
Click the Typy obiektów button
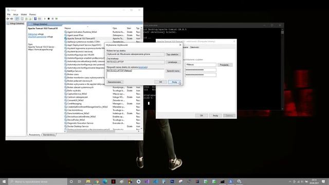click(173, 54)
